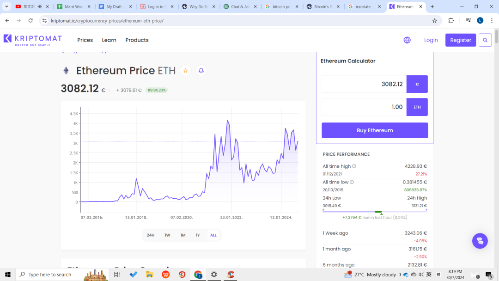Click the 119196.23% gain badge

(157, 90)
